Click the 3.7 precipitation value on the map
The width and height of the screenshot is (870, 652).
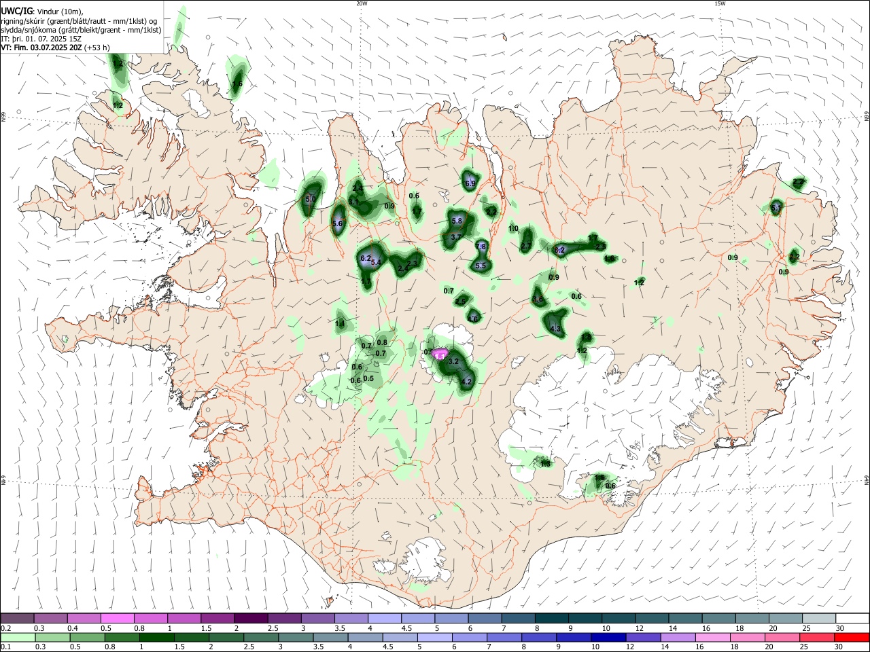coord(456,237)
